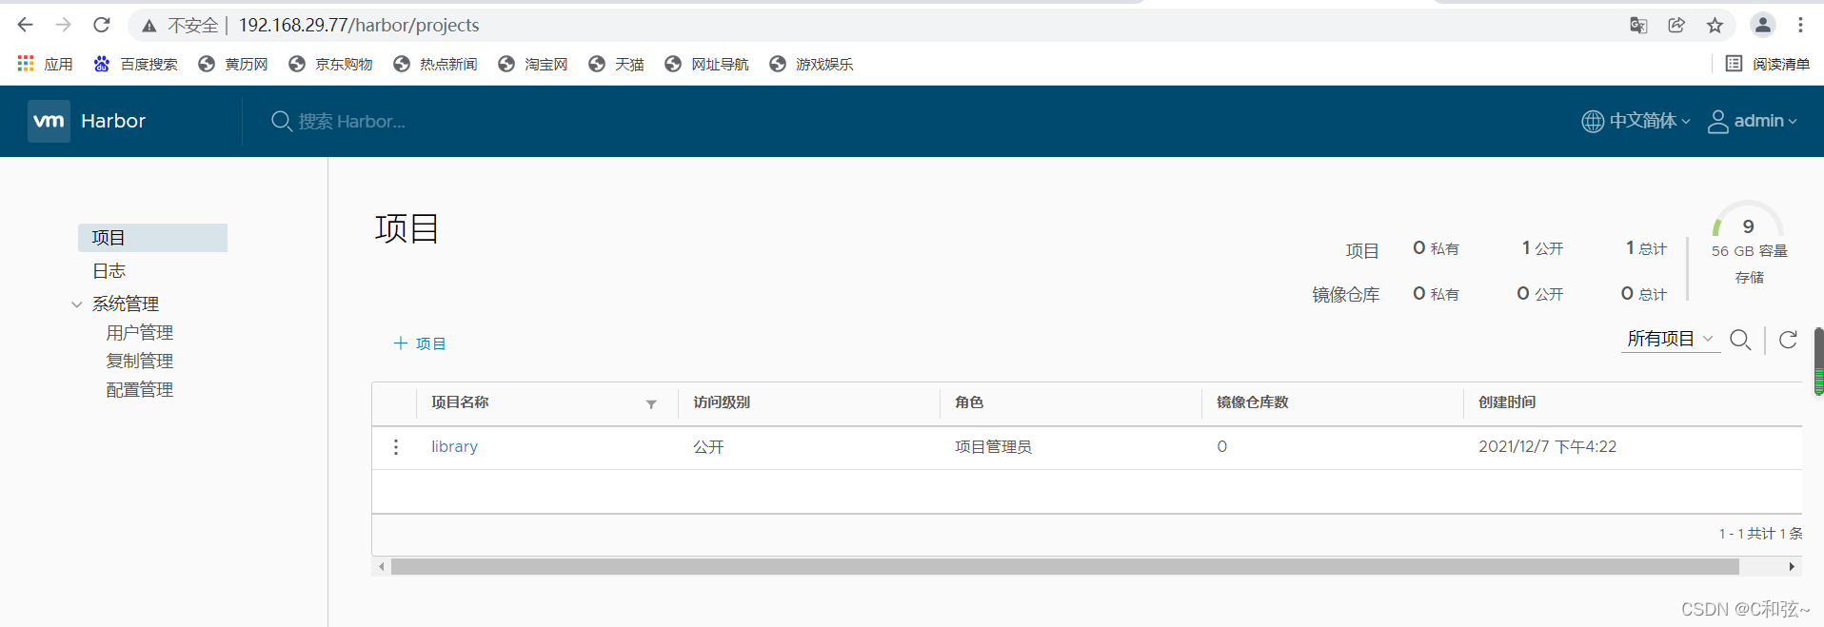Reload the browser page
This screenshot has width=1824, height=627.
(102, 25)
